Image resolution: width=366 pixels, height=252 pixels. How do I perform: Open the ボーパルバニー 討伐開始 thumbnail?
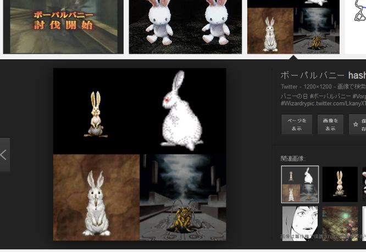(x=63, y=26)
